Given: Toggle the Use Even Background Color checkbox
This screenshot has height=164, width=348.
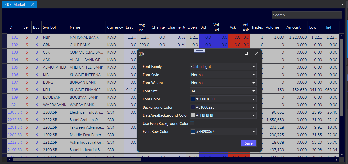Looking at the screenshot, I should click(x=192, y=123).
